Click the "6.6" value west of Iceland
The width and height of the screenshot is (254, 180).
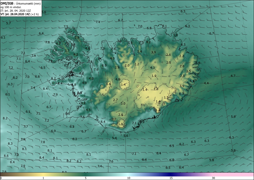37,77
